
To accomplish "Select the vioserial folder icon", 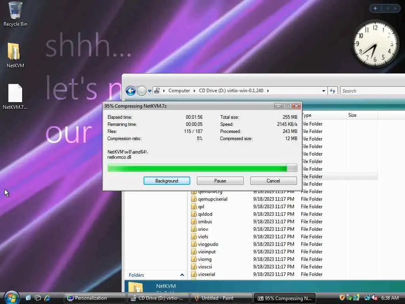I will pos(194,274).
